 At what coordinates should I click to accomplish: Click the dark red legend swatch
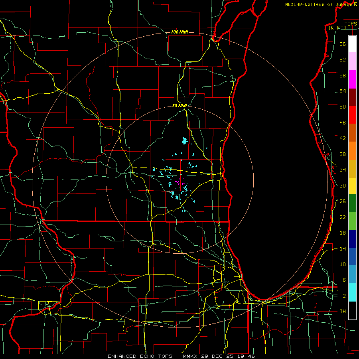click(x=352, y=97)
